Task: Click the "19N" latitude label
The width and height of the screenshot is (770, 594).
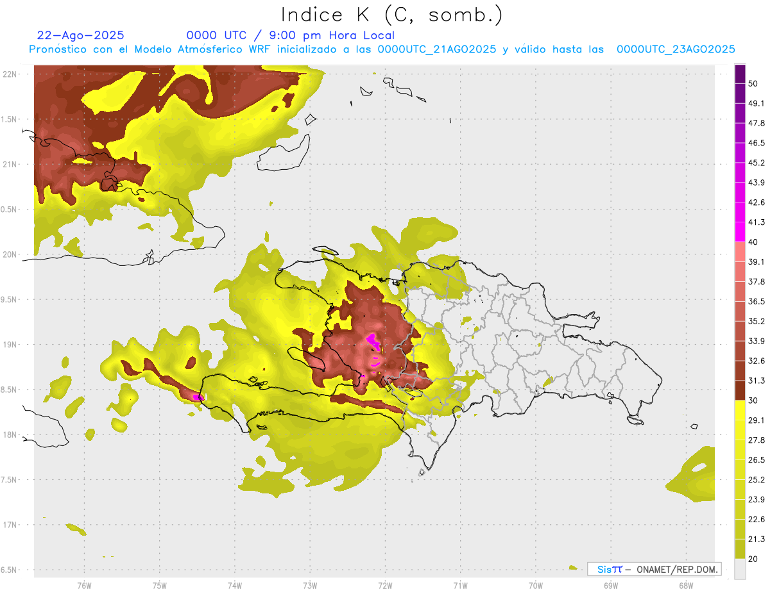Action: tap(10, 345)
